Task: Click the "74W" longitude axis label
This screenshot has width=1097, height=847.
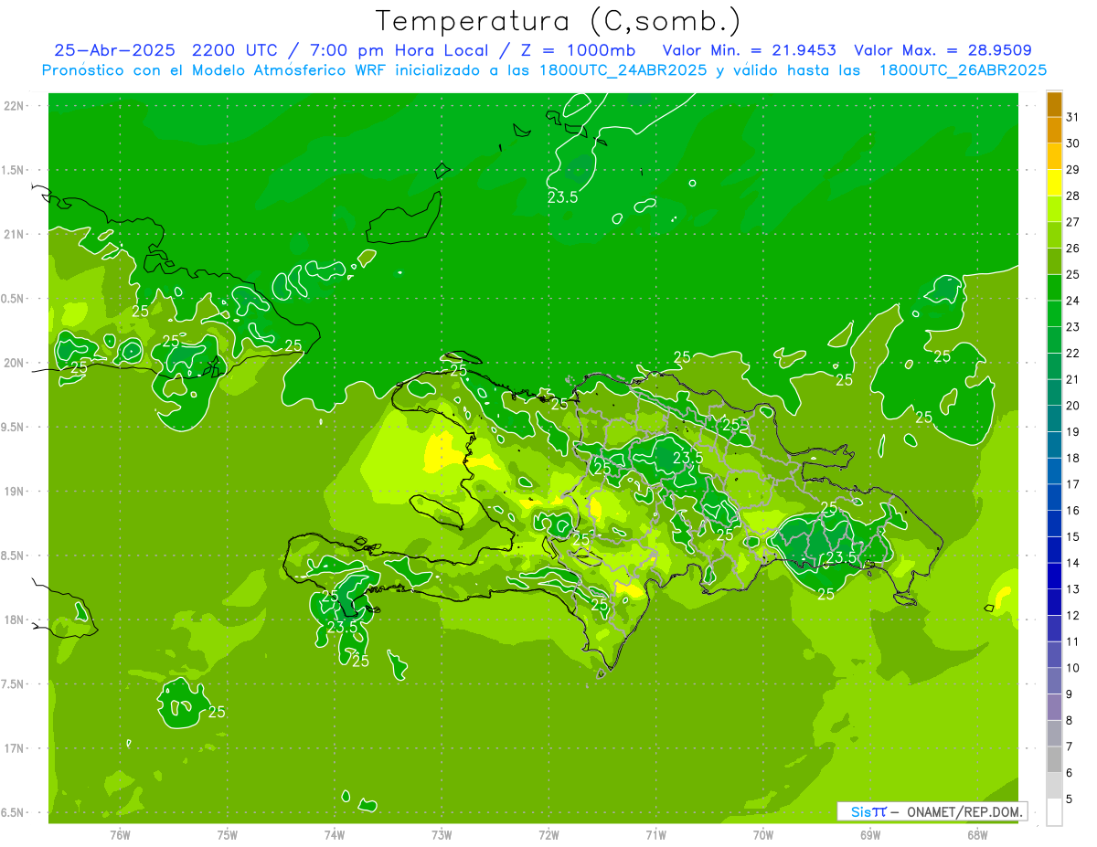Action: click(x=335, y=834)
